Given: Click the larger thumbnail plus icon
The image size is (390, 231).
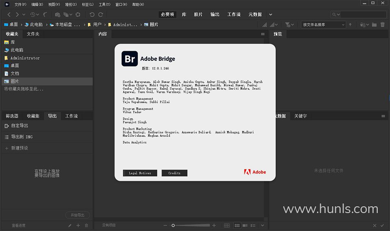Looking at the screenshot, I should (214, 226).
